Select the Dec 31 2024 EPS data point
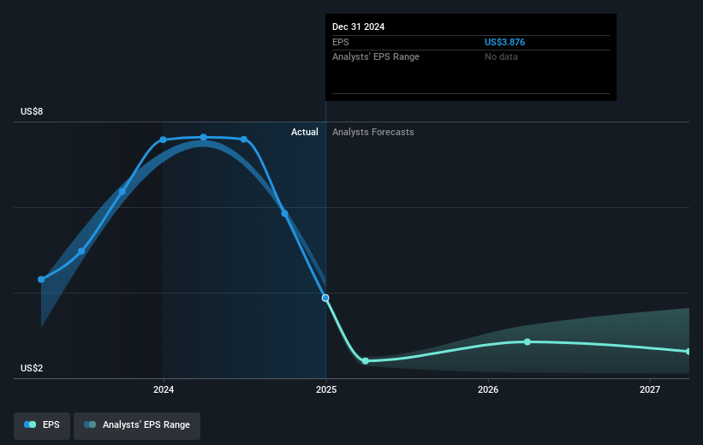Screen dimensions: 703x445 point(326,298)
